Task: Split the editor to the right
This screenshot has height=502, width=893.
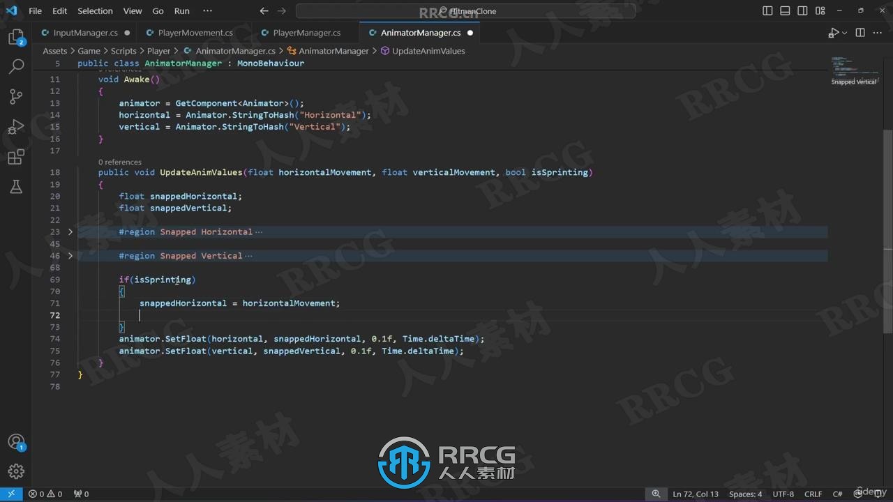Action: click(860, 33)
